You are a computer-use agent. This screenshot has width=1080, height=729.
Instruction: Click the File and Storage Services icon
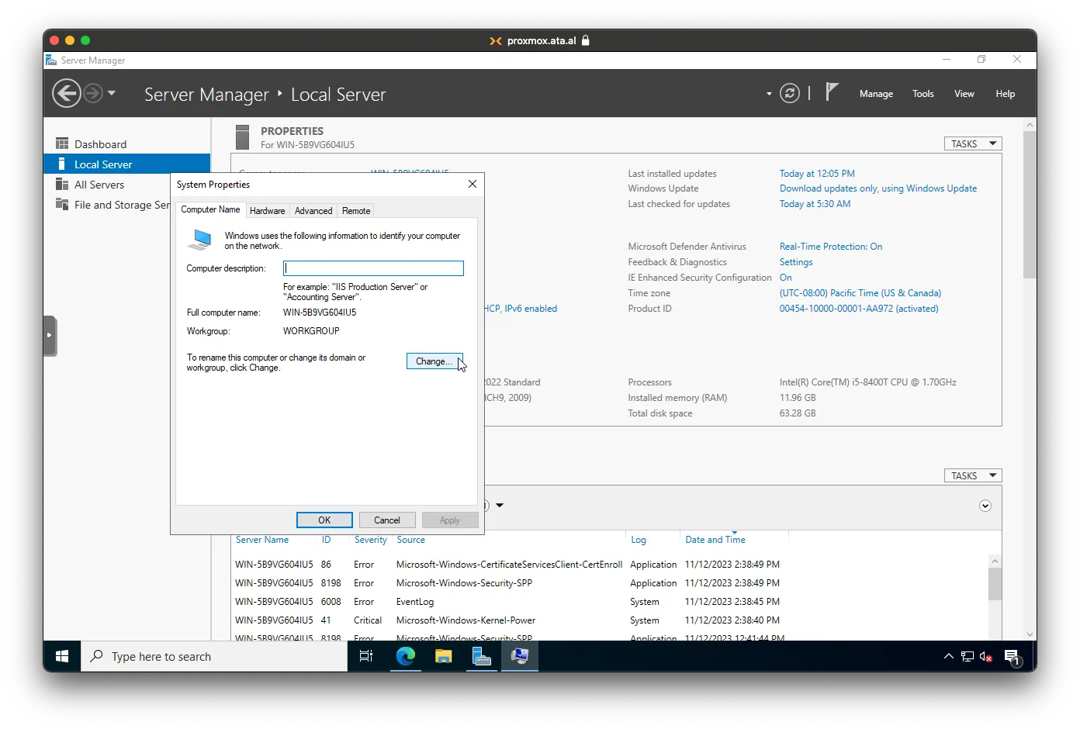(x=62, y=204)
